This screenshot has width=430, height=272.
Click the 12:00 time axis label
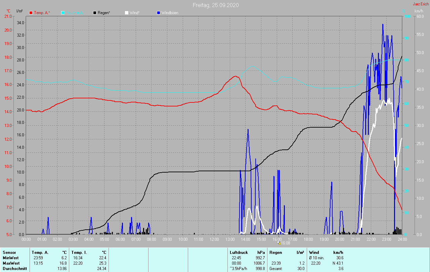pyautogui.click(x=214, y=239)
